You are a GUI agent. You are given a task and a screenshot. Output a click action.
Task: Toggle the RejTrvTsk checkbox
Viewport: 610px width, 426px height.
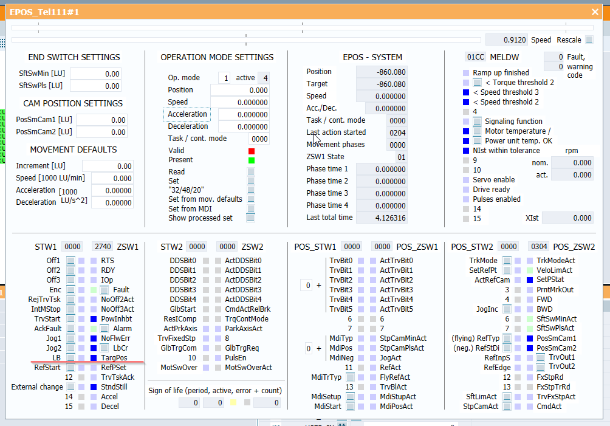click(70, 299)
